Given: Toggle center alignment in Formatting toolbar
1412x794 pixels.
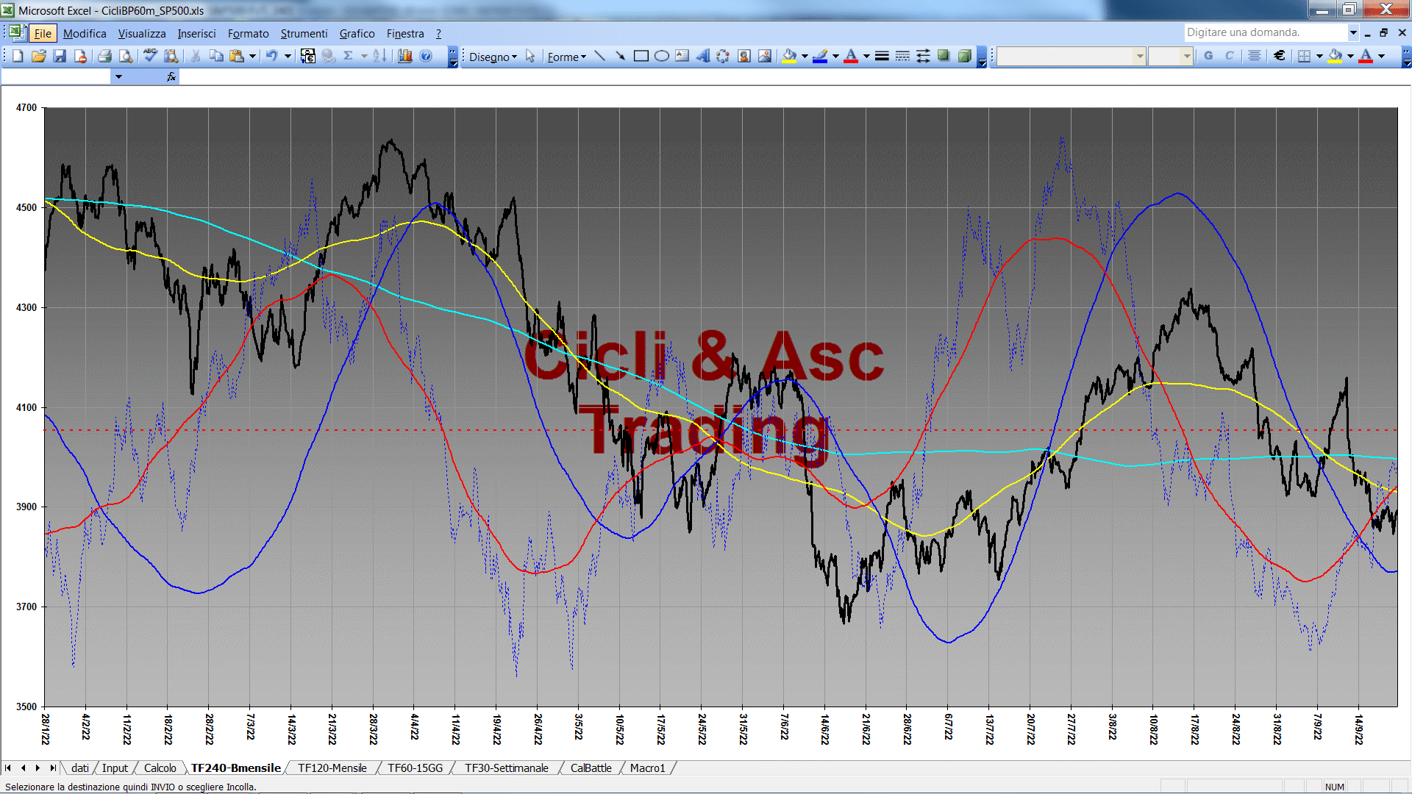Looking at the screenshot, I should [x=1255, y=56].
